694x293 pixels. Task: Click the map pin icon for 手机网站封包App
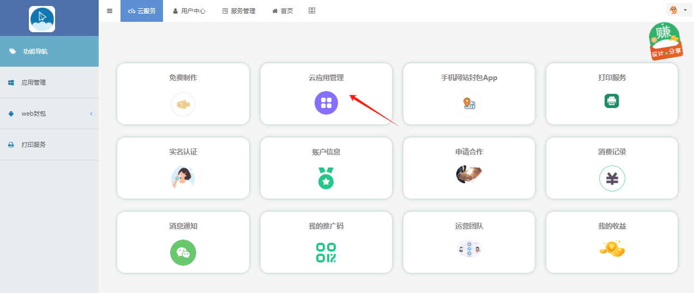click(469, 104)
